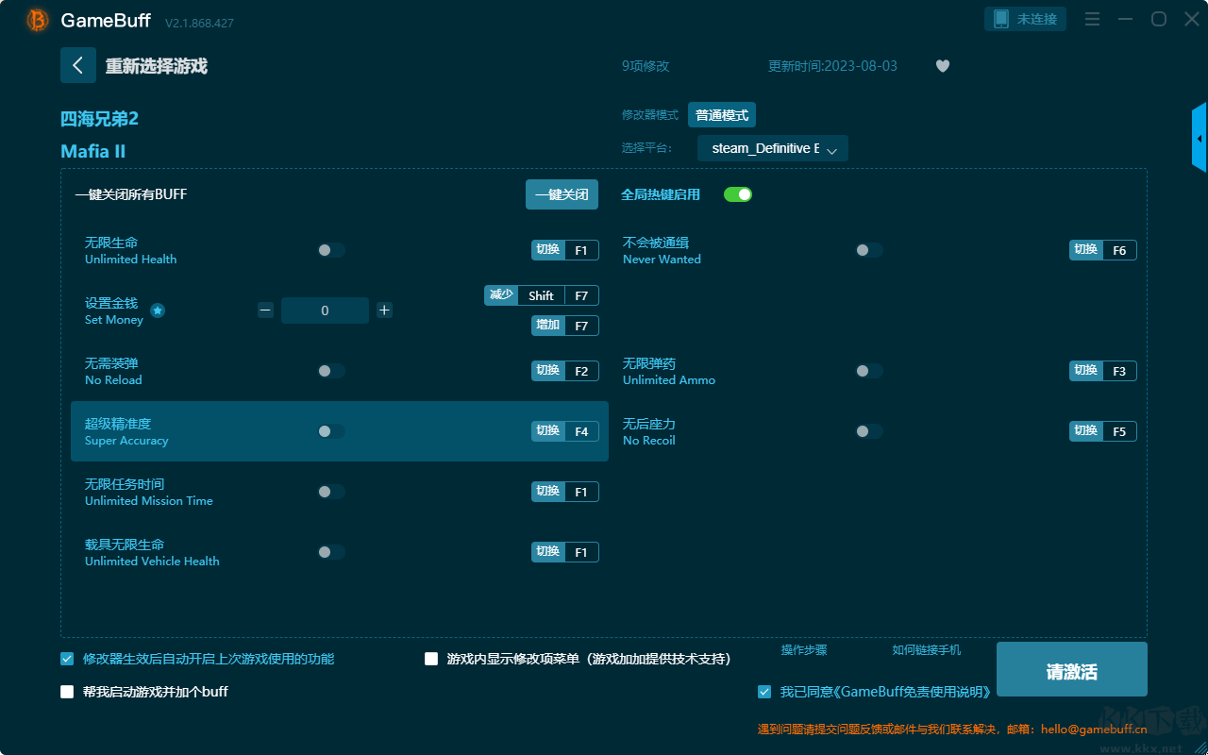1208x755 pixels.
Task: Maximize the GameBuff window
Action: pos(1158,19)
